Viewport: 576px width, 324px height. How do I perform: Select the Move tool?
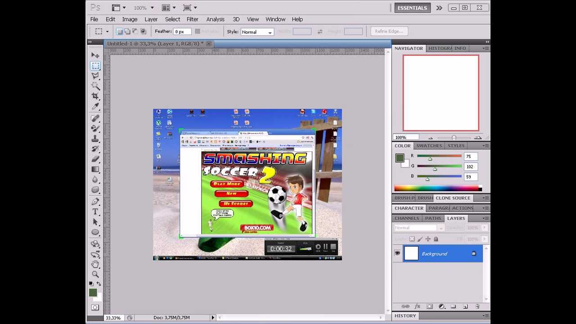tap(95, 55)
